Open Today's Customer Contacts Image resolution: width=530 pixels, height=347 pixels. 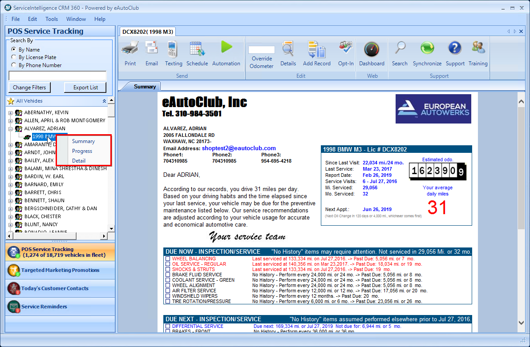60,289
